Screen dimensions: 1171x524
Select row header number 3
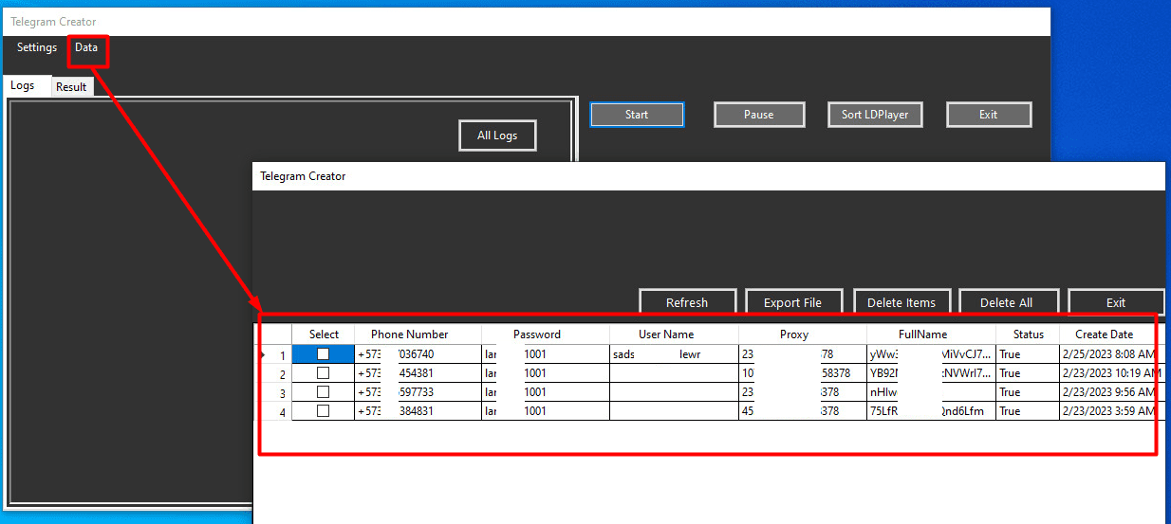click(x=276, y=392)
